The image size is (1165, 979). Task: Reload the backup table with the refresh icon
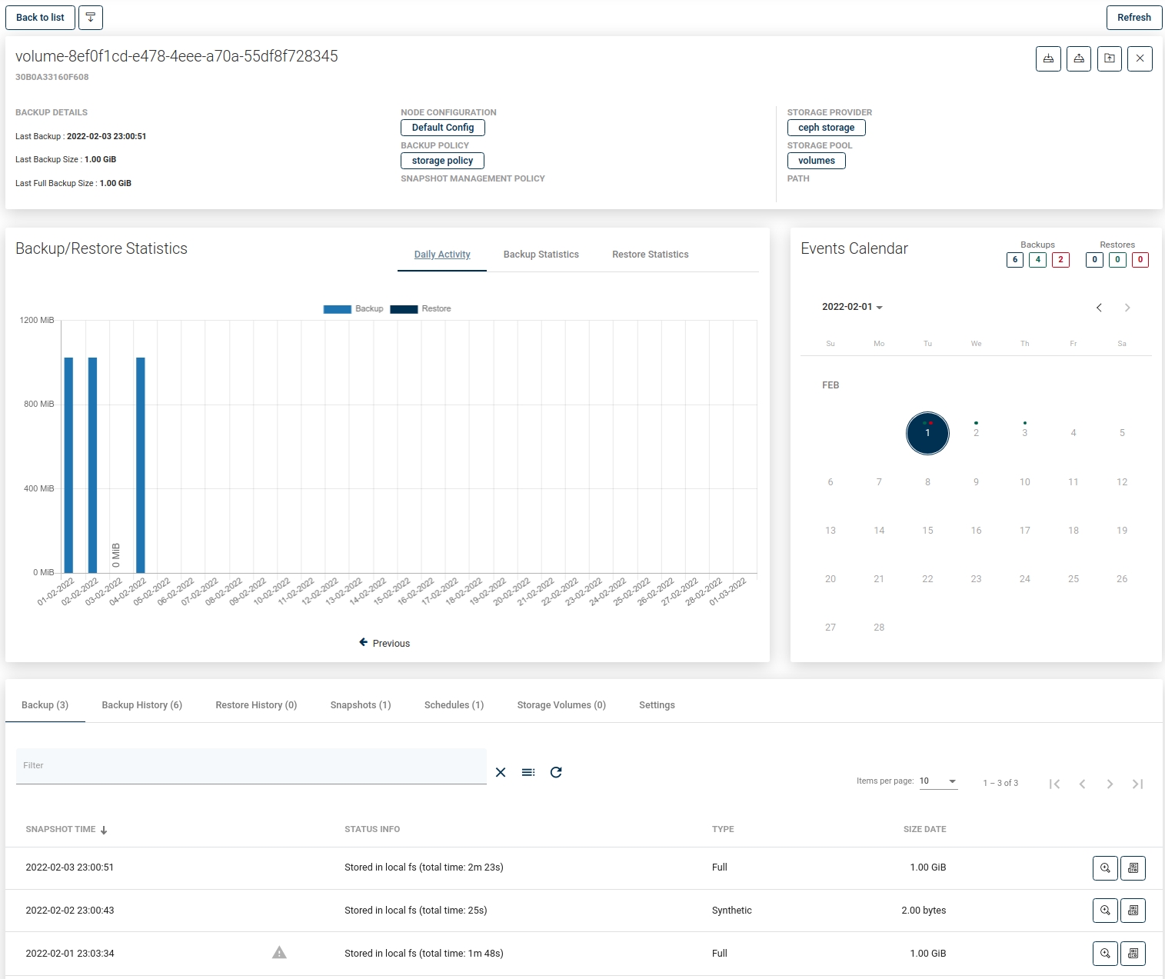556,772
